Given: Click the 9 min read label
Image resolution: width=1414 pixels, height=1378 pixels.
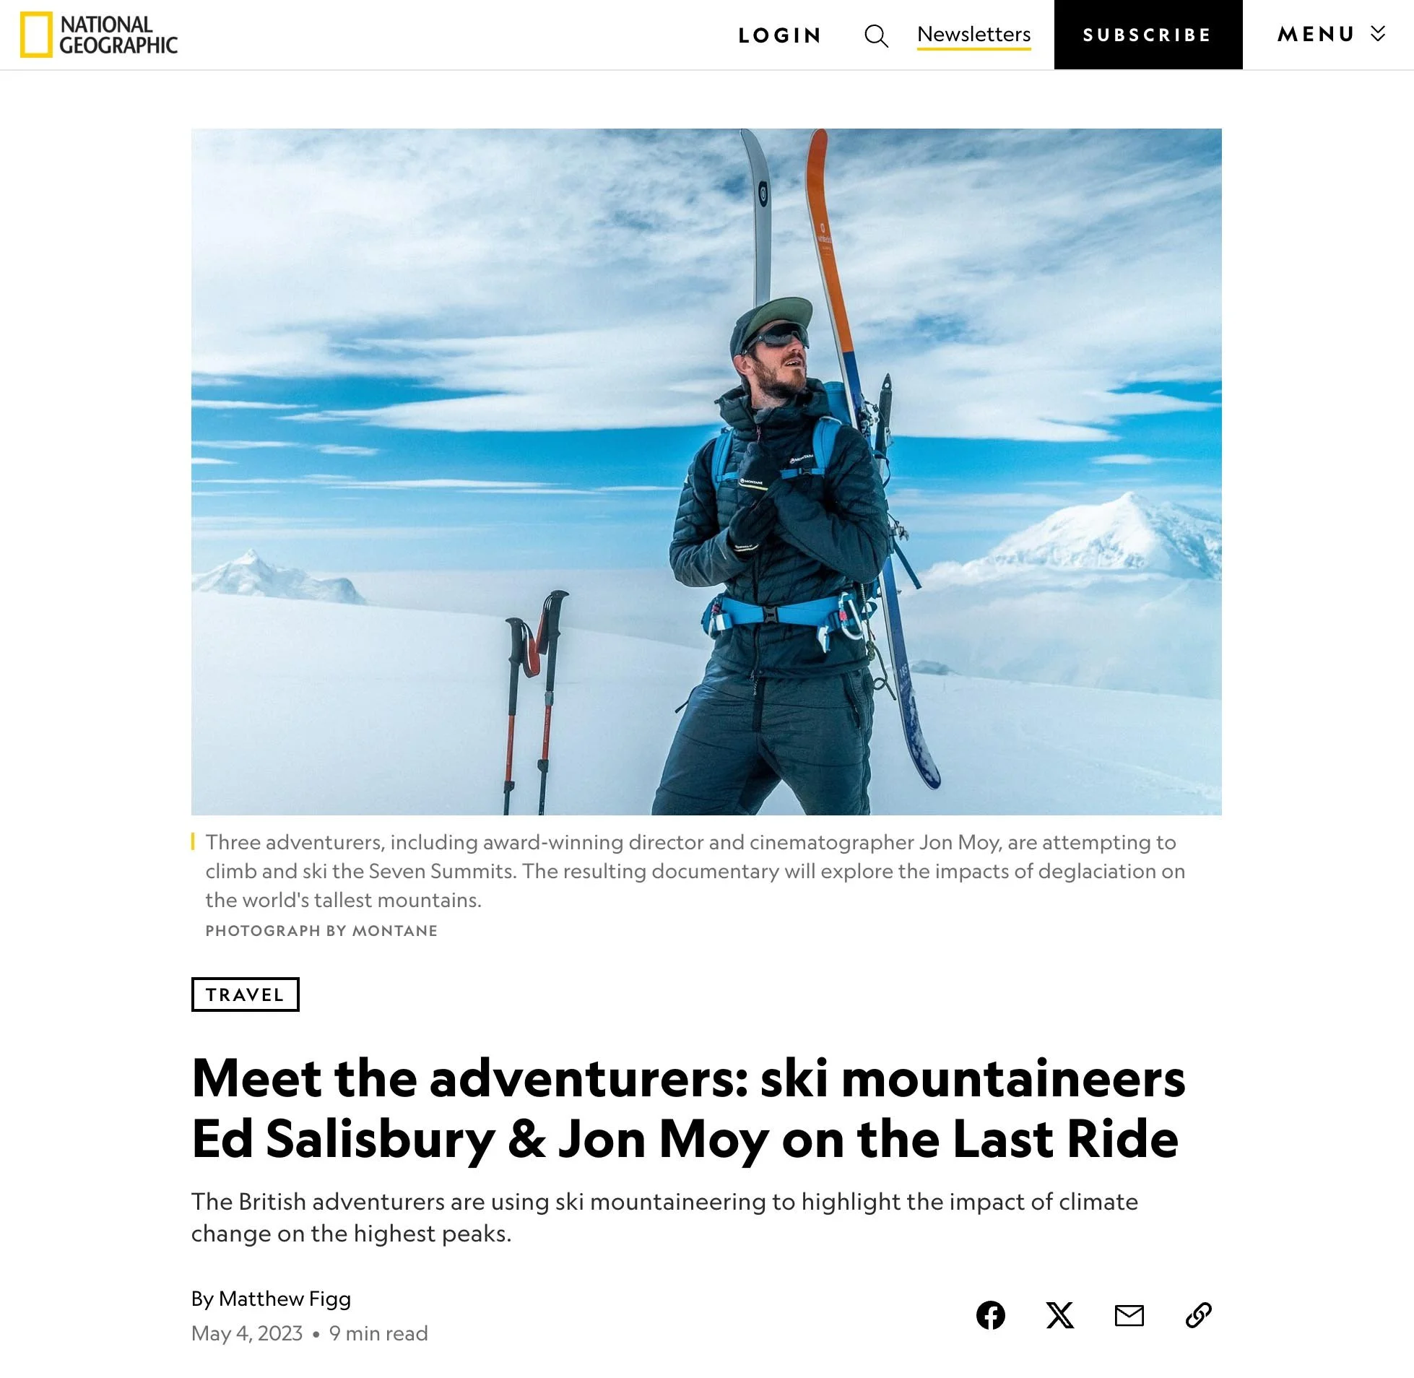Looking at the screenshot, I should (378, 1333).
